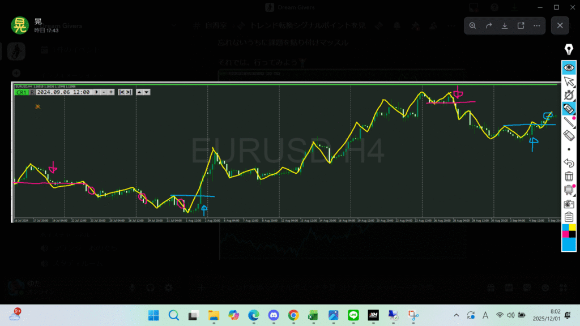Image resolution: width=580 pixels, height=326 pixels.
Task: Toggle the eye visibility button
Action: pyautogui.click(x=569, y=67)
